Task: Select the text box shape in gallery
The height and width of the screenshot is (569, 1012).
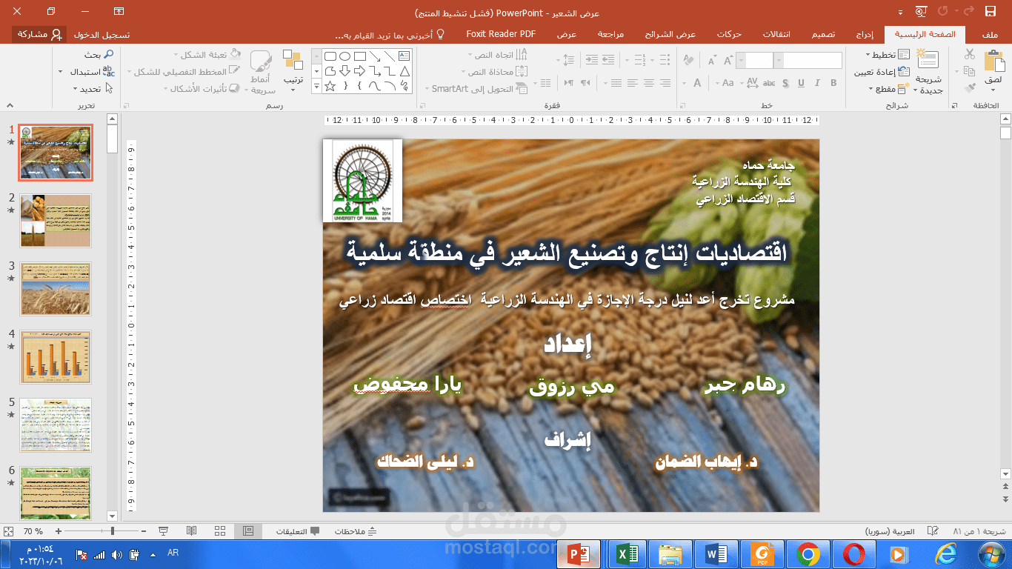Action: [x=405, y=56]
